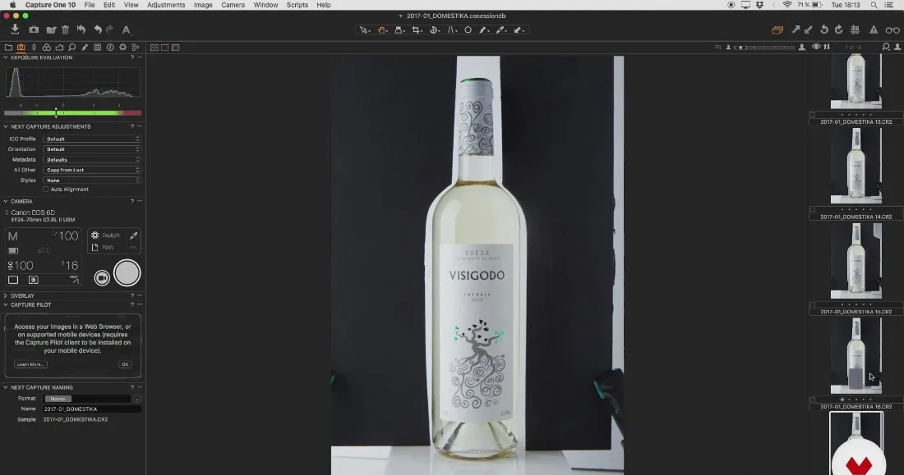Viewport: 904px width, 475px height.
Task: Open the Format options ellipsis button
Action: tap(136, 399)
